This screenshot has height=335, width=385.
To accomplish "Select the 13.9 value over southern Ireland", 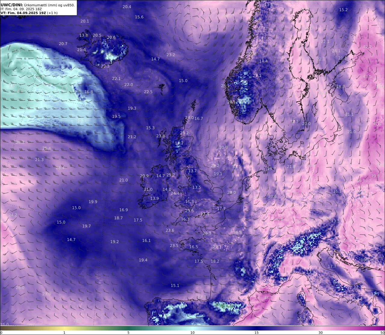I will [x=155, y=198].
